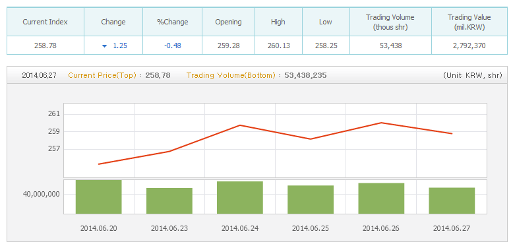This screenshot has height=248, width=513.
Task: Click the 2014.06.24 date axis label
Action: [x=240, y=228]
